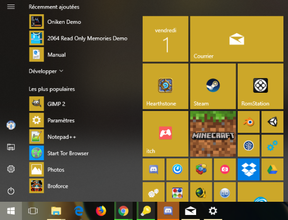The image size is (288, 220).
Task: Launch Discord from the small tile
Action: (x=153, y=169)
